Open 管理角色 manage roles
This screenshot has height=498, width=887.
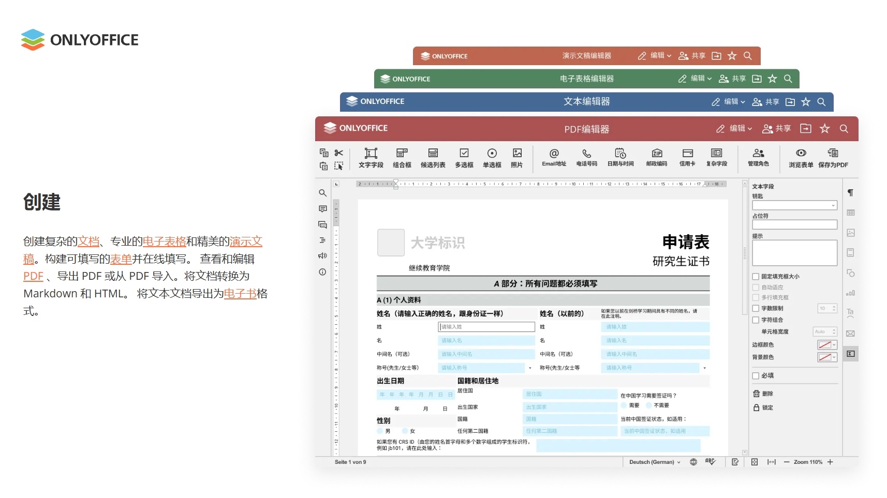[758, 157]
